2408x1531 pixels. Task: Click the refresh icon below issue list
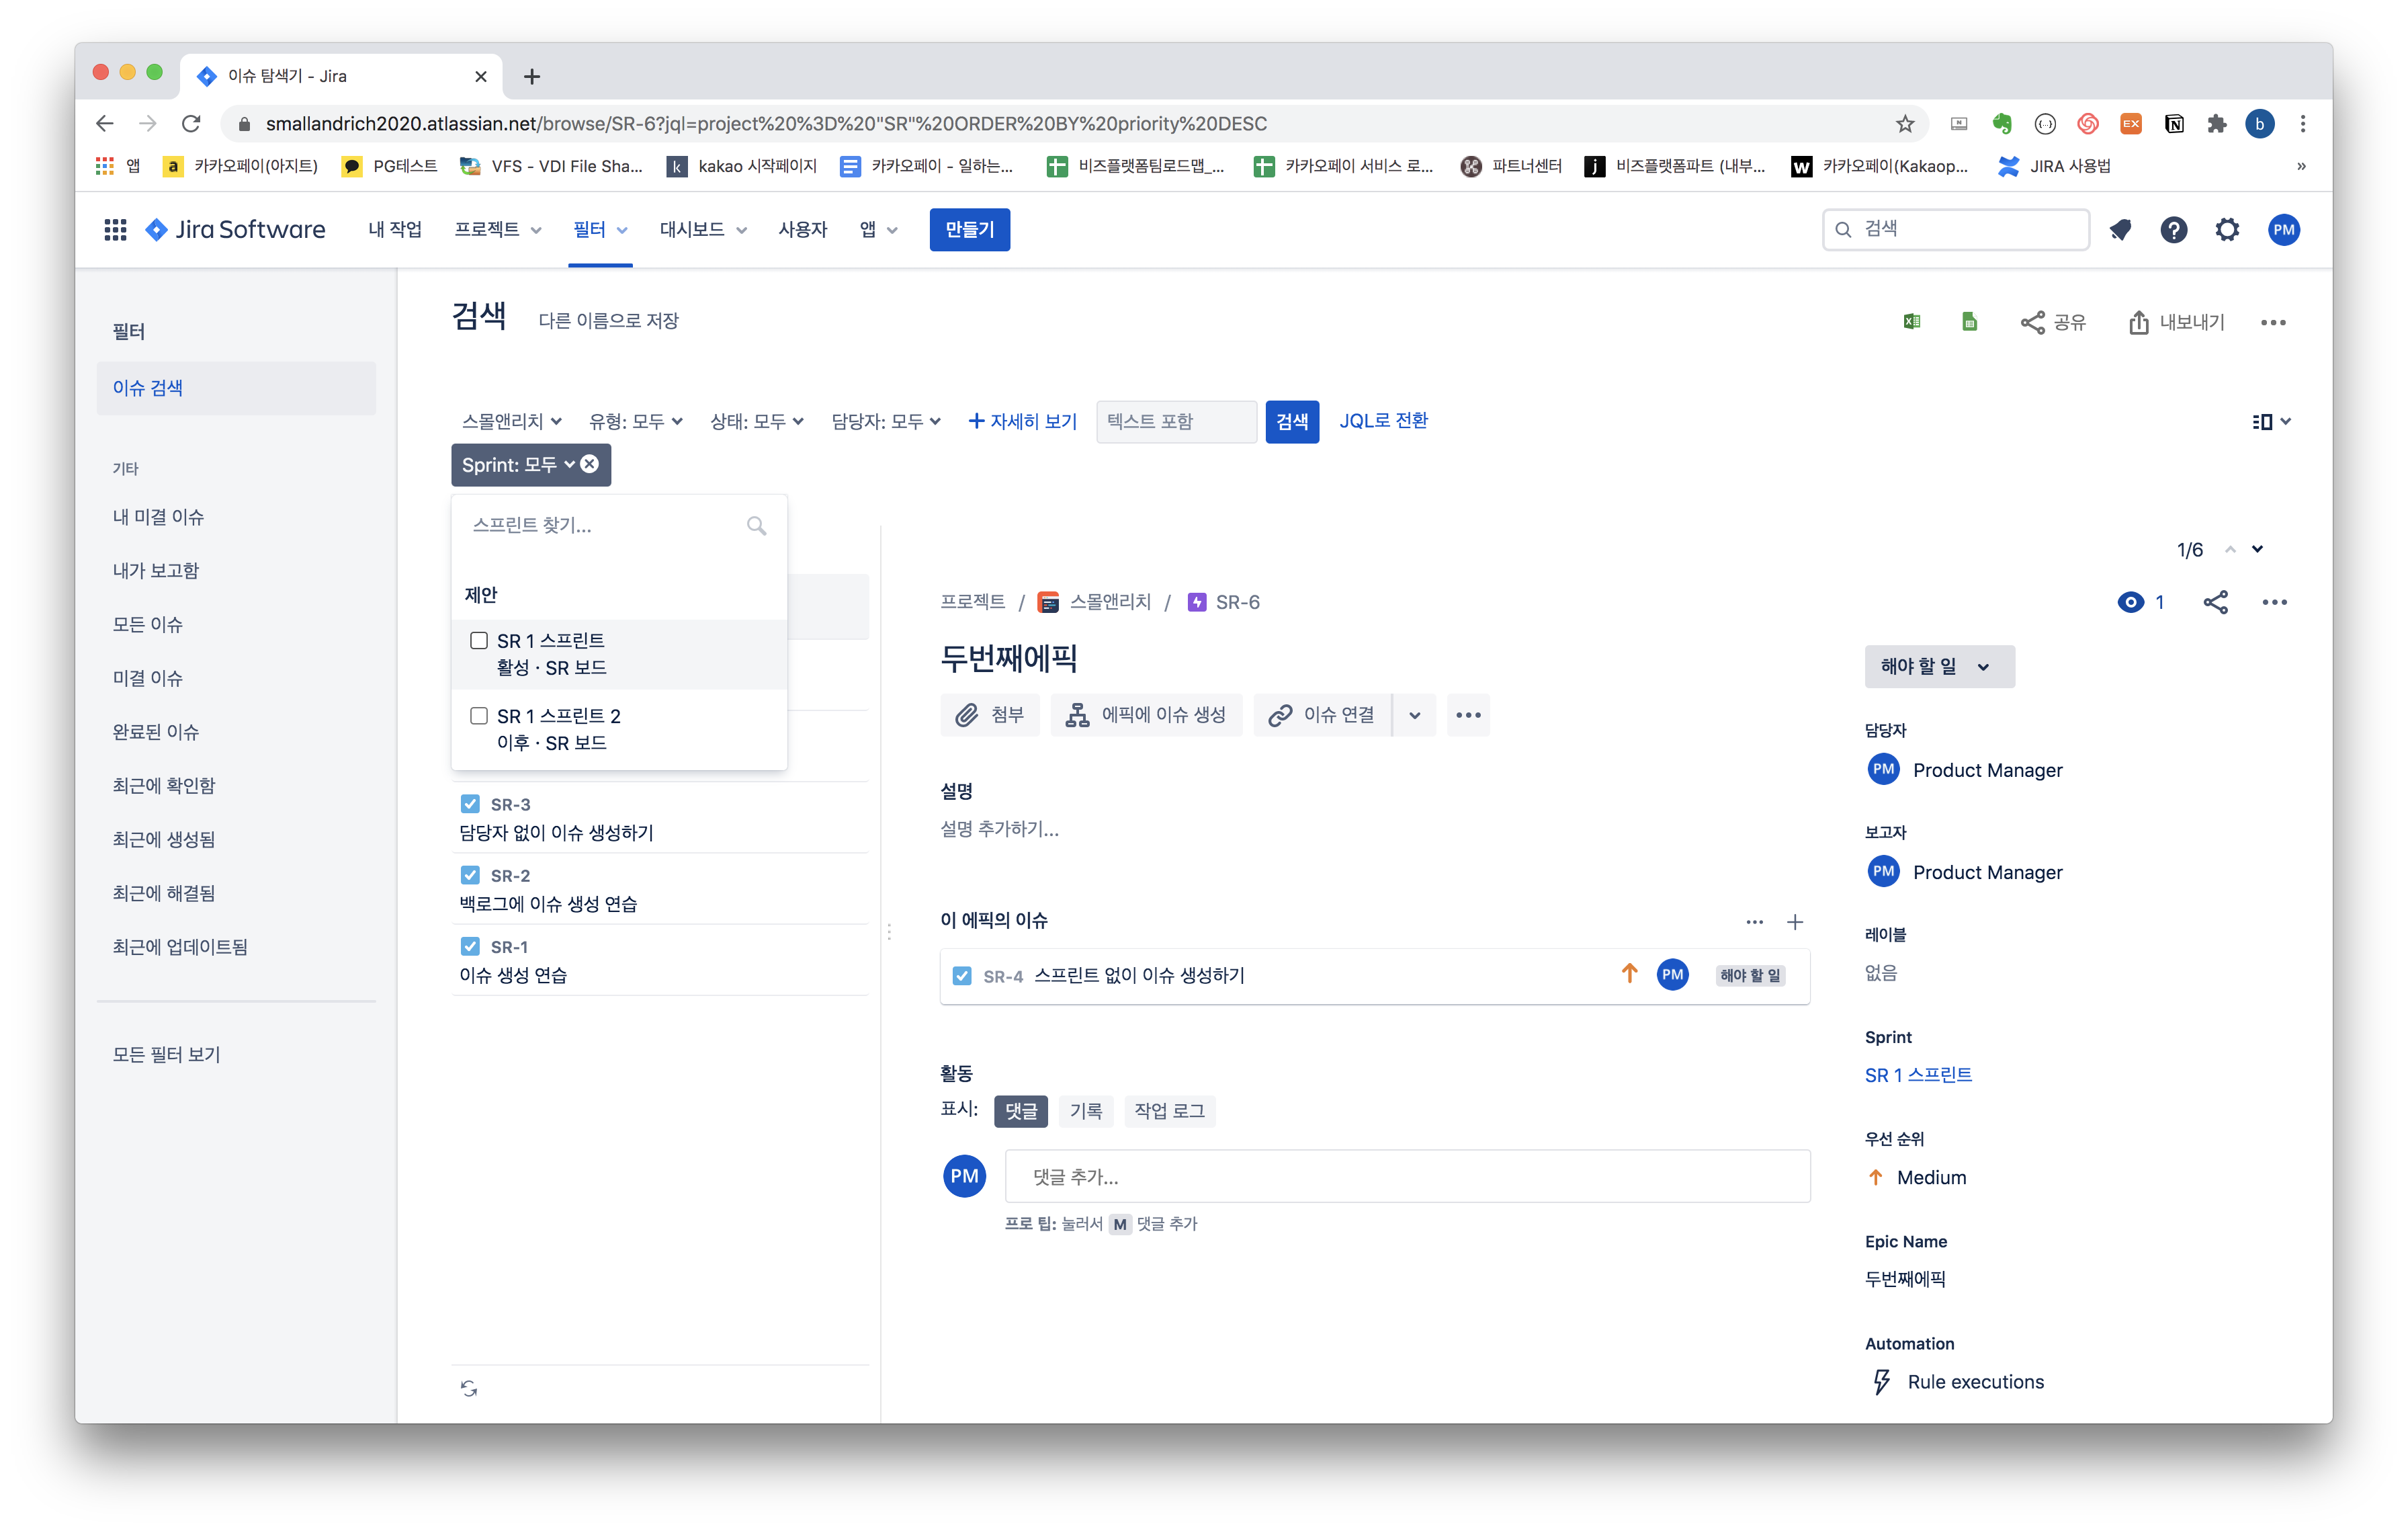point(469,1388)
